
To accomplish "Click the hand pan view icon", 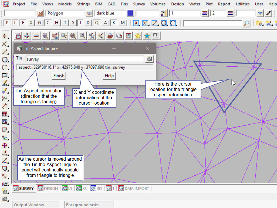I will click(55, 36).
